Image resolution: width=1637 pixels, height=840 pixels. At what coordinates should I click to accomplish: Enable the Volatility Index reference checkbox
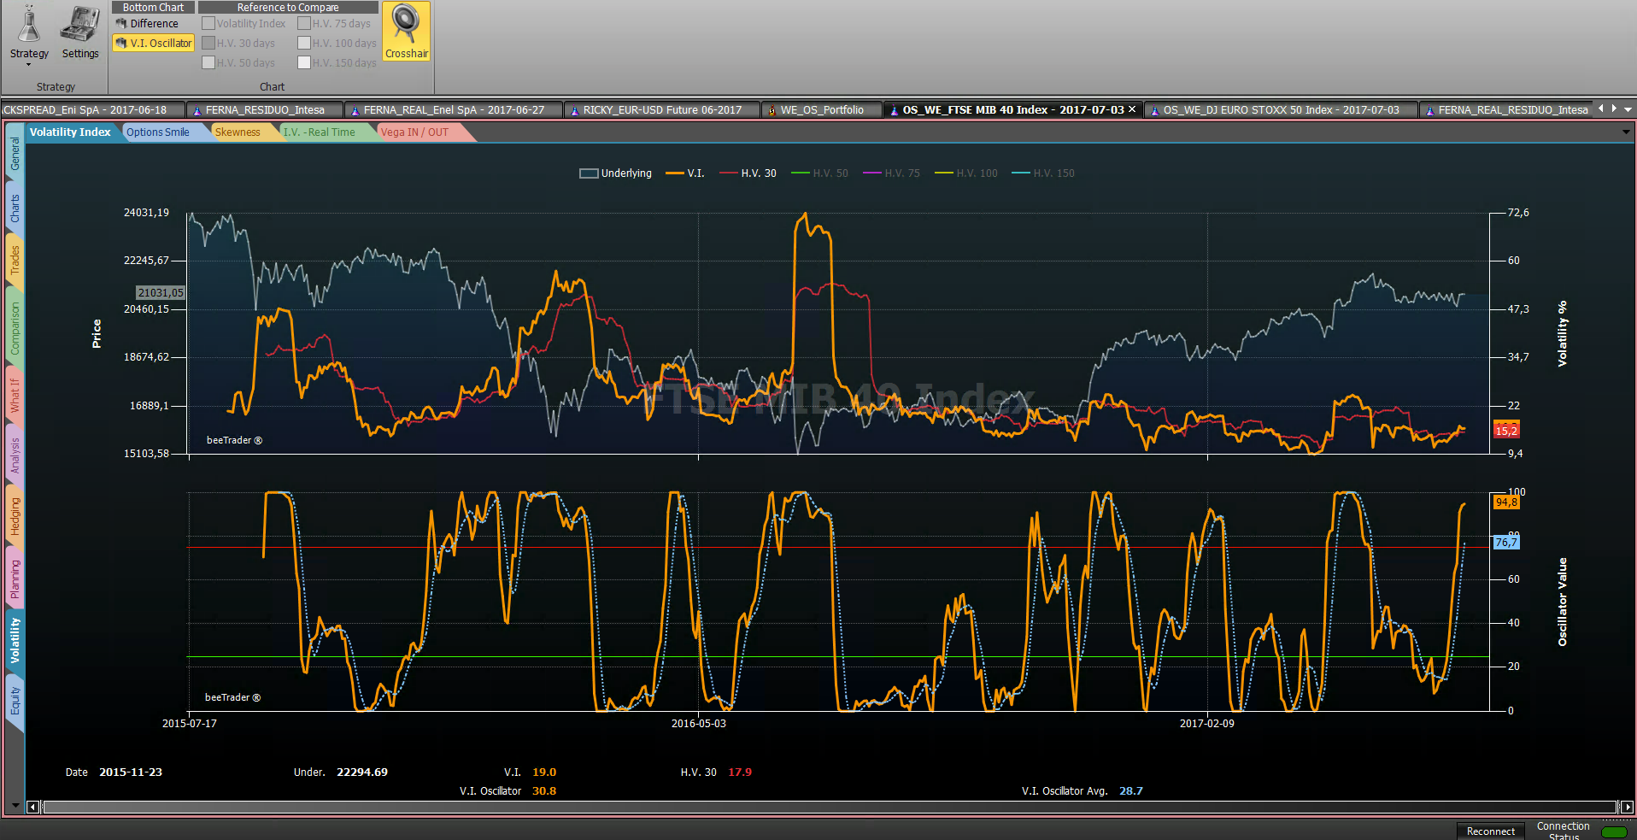click(208, 24)
